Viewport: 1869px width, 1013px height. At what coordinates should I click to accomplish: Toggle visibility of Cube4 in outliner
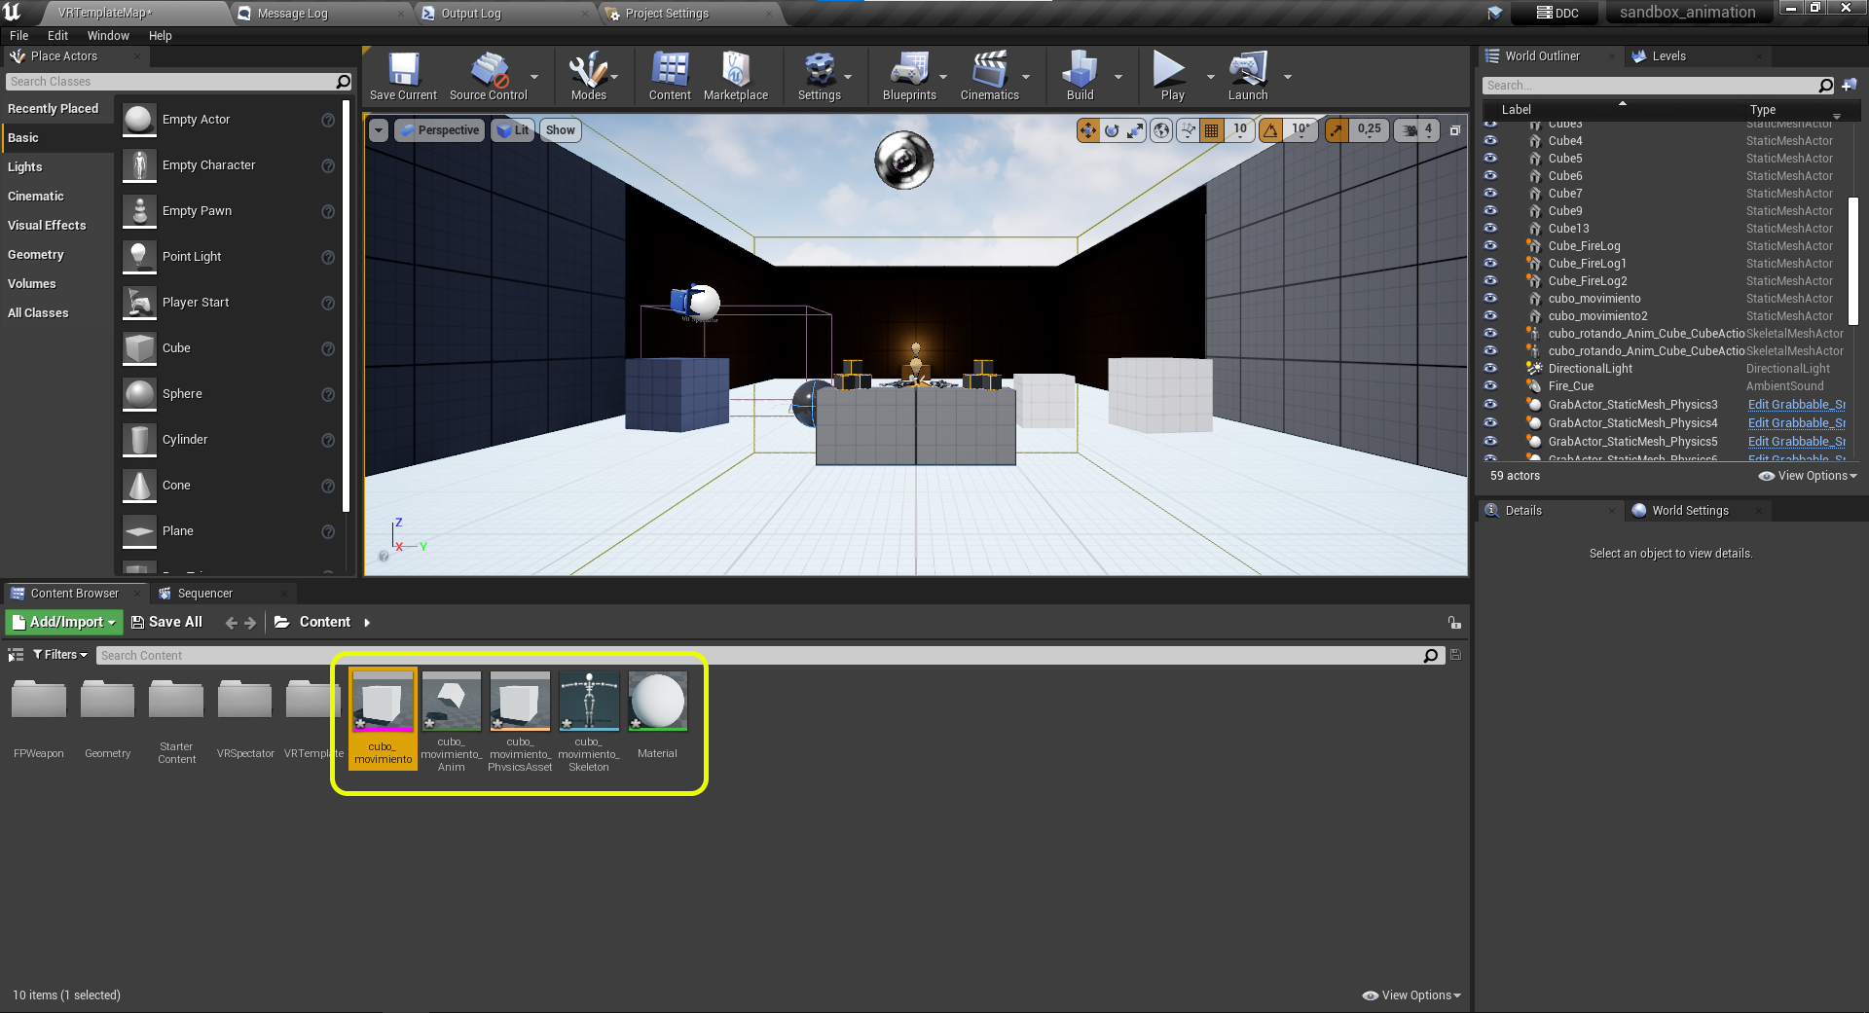point(1490,141)
